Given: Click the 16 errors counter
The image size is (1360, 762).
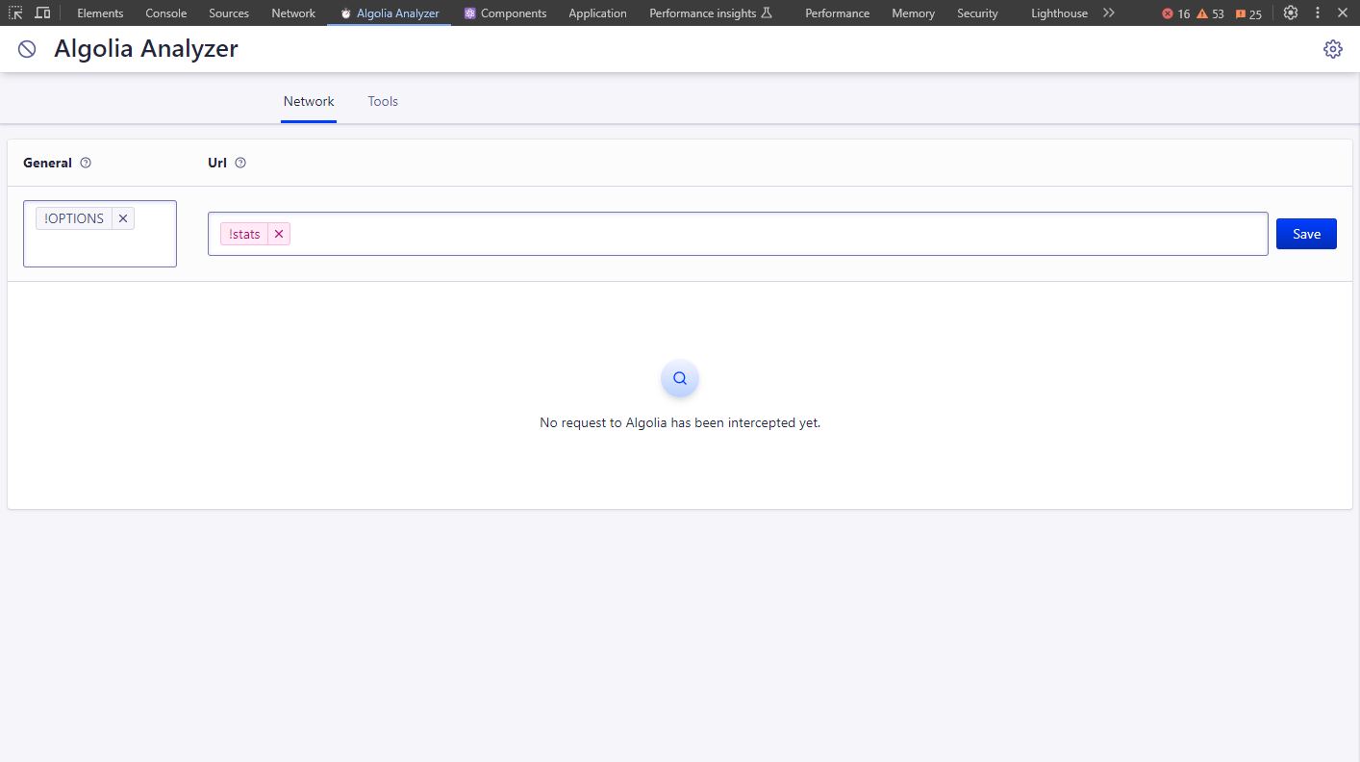Looking at the screenshot, I should [x=1175, y=13].
